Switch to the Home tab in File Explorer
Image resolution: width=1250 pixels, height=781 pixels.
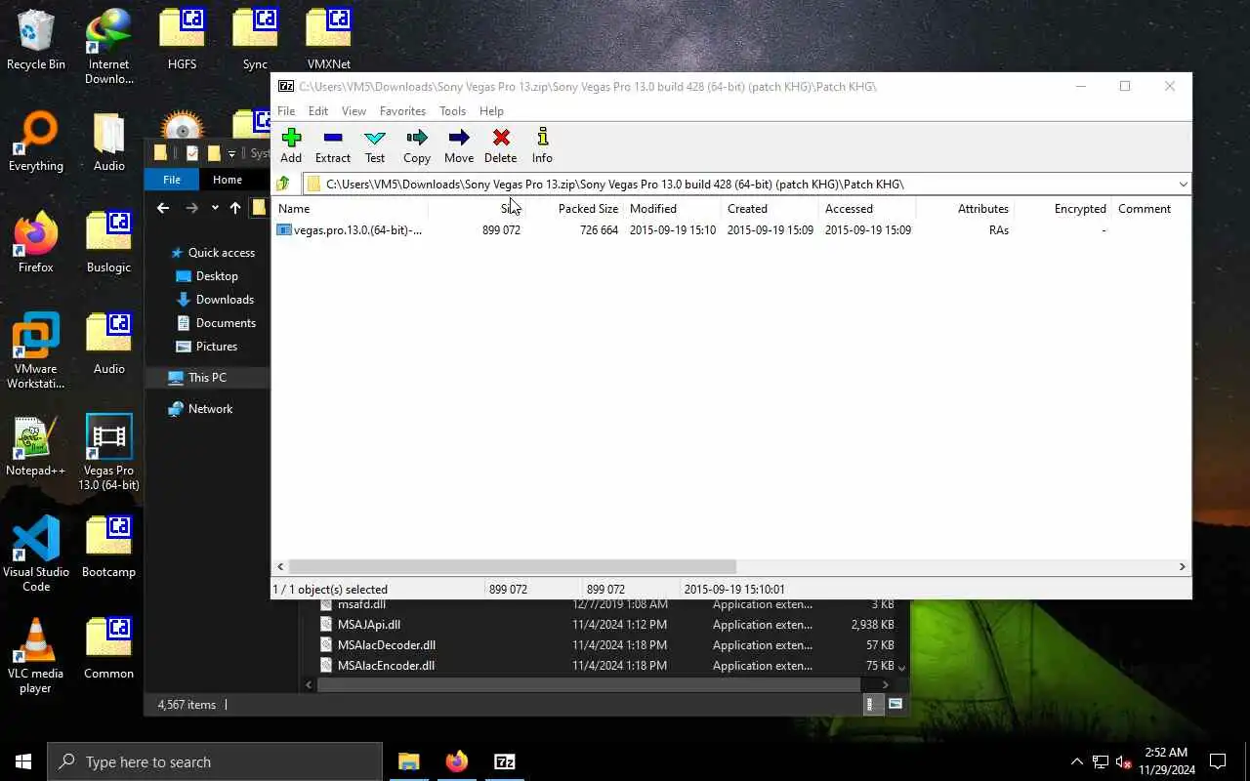228,180
